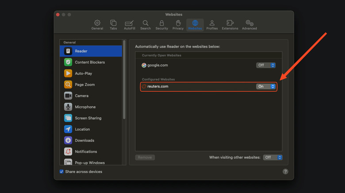This screenshot has width=345, height=193.
Task: Toggle the Share across devices checkbox
Action: pyautogui.click(x=61, y=171)
